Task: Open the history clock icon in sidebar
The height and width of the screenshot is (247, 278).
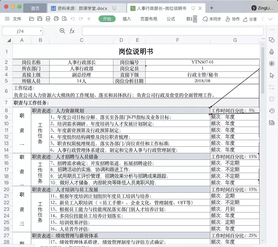Action: [x=271, y=111]
